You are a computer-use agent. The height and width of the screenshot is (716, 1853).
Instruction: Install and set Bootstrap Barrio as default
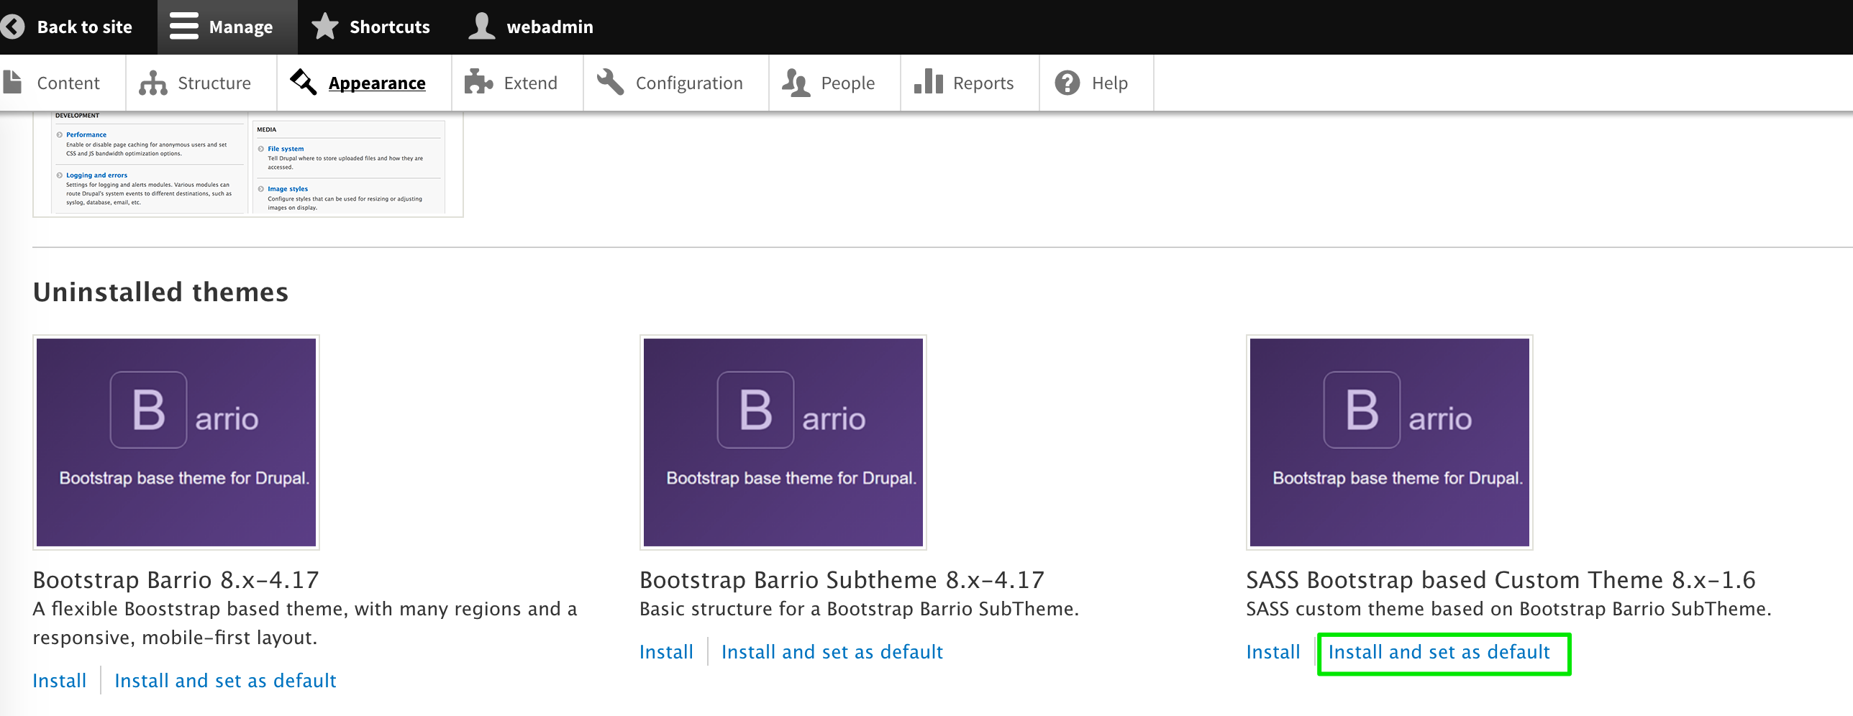(225, 681)
